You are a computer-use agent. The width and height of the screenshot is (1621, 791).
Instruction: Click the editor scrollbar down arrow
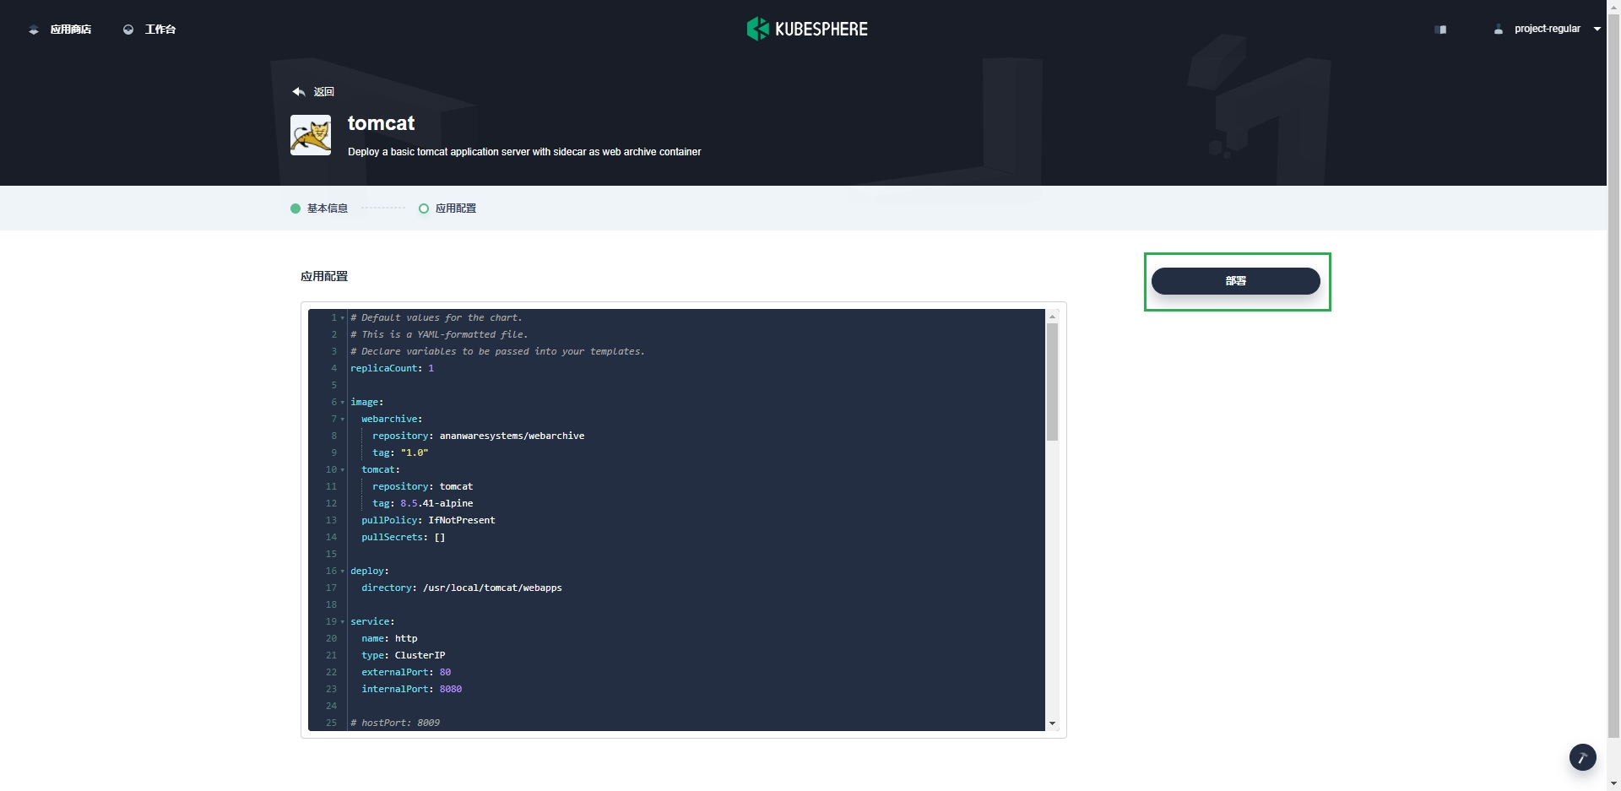click(x=1052, y=723)
